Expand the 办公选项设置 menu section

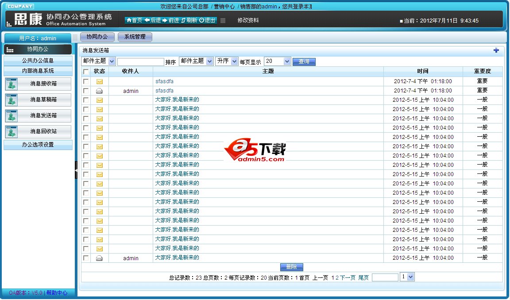(x=38, y=145)
